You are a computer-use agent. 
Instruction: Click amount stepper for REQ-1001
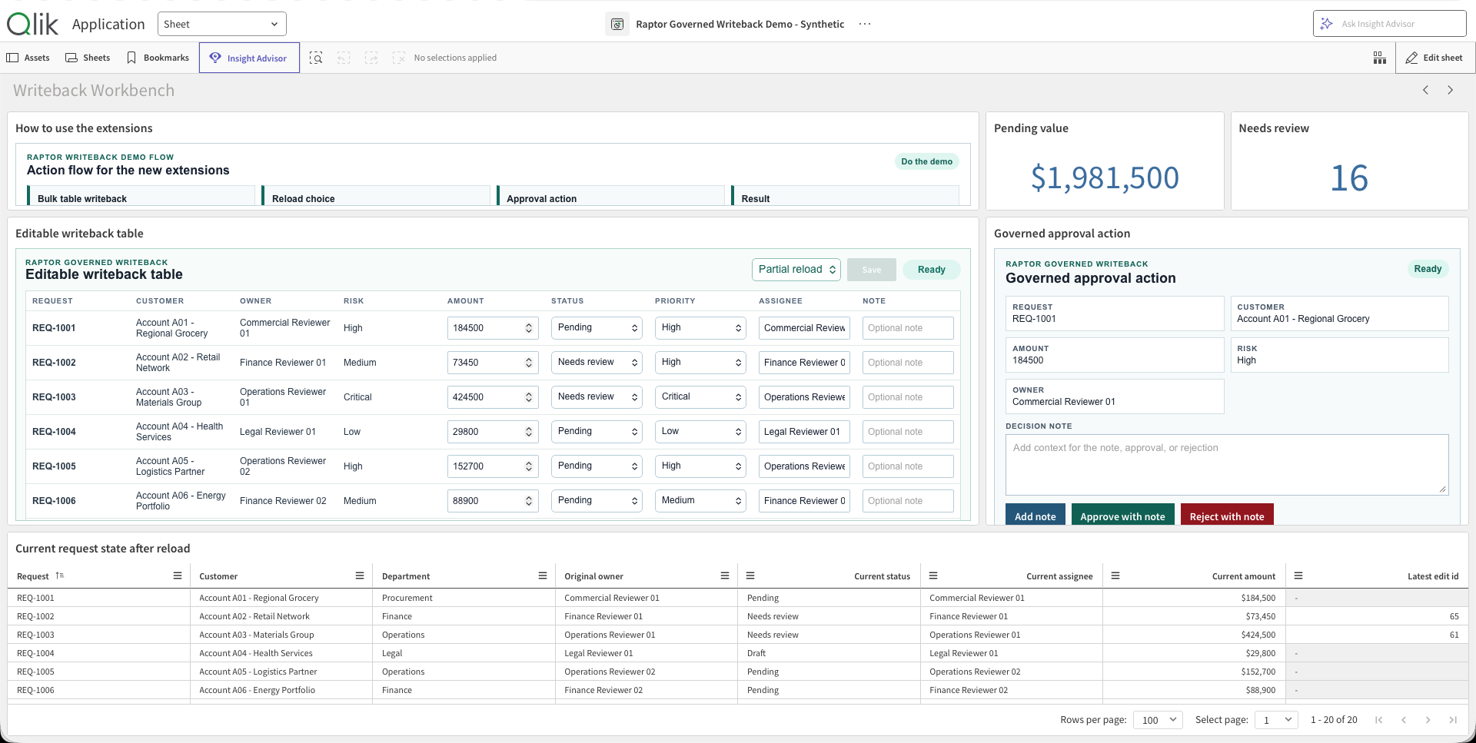click(529, 328)
